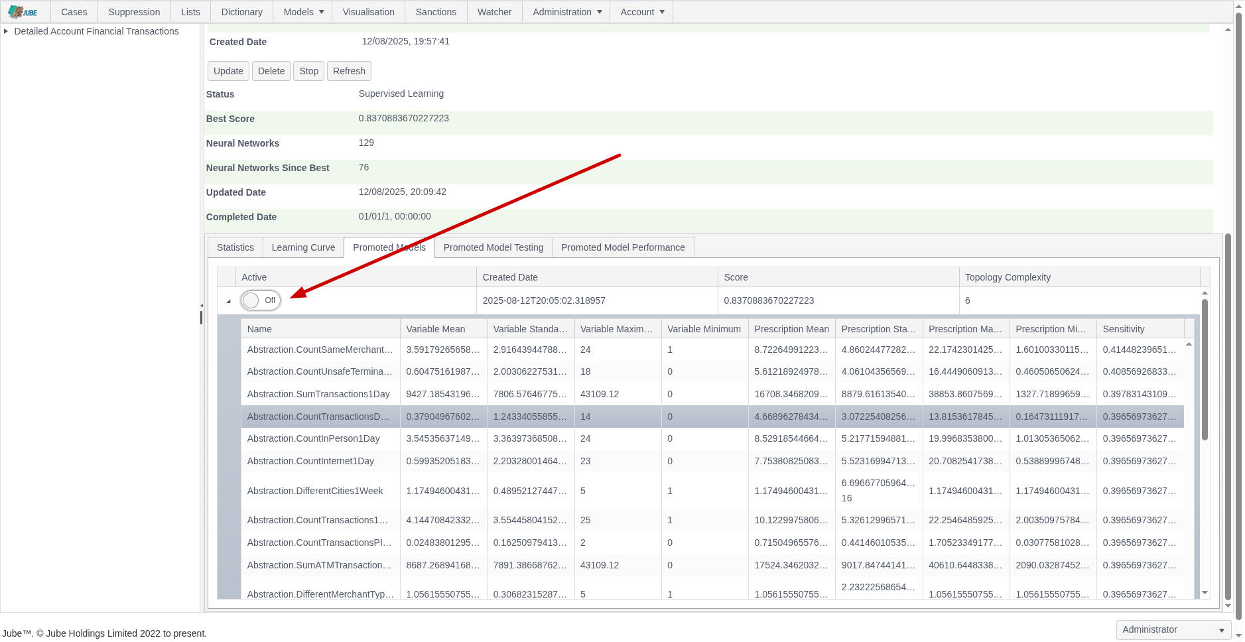The image size is (1245, 642).
Task: Select the Abstraction.CountInPerson1Day row
Action: point(712,438)
